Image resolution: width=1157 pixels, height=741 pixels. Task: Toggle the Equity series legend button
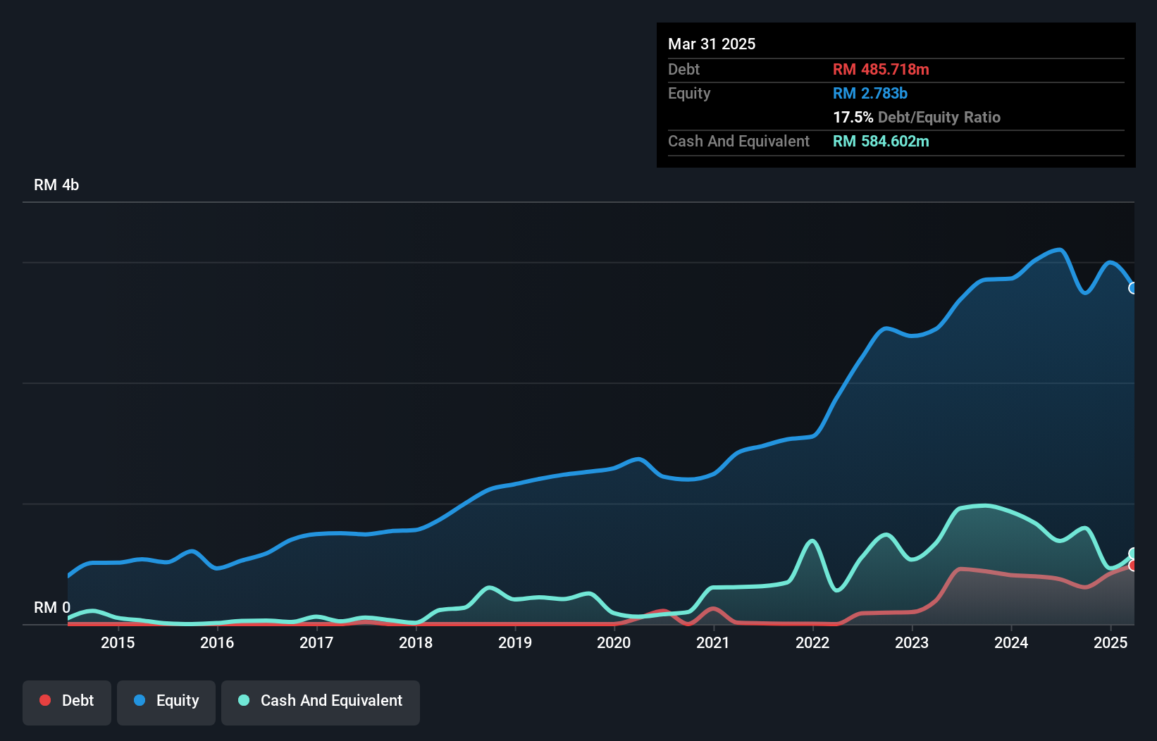pyautogui.click(x=166, y=702)
